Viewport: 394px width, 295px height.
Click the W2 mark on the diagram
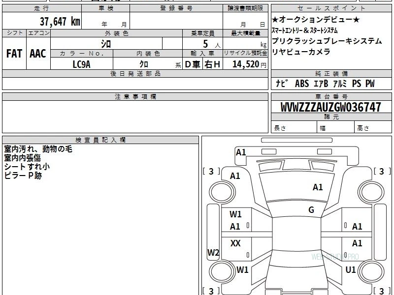click(x=213, y=253)
